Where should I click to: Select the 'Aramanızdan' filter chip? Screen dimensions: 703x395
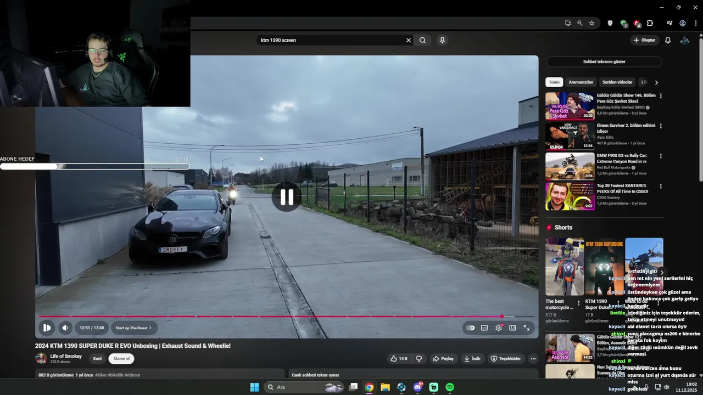coord(581,82)
